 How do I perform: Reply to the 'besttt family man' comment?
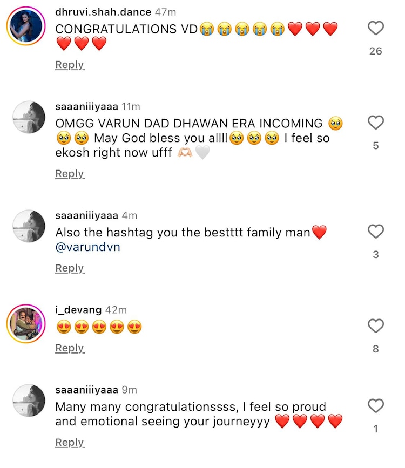pyautogui.click(x=70, y=268)
